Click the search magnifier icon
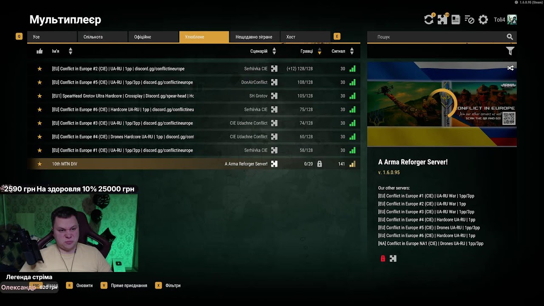 510,37
